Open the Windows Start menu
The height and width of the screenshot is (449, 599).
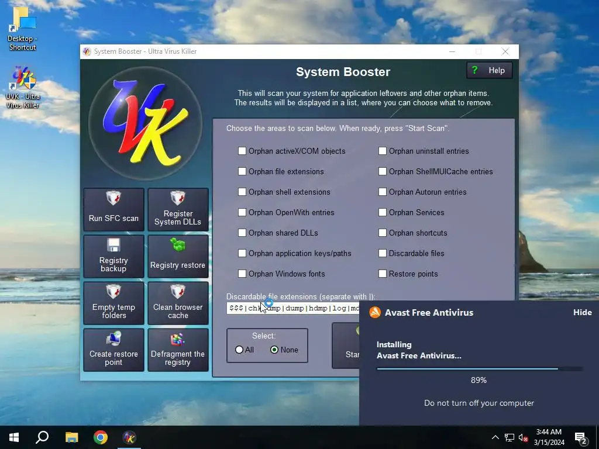pos(14,437)
